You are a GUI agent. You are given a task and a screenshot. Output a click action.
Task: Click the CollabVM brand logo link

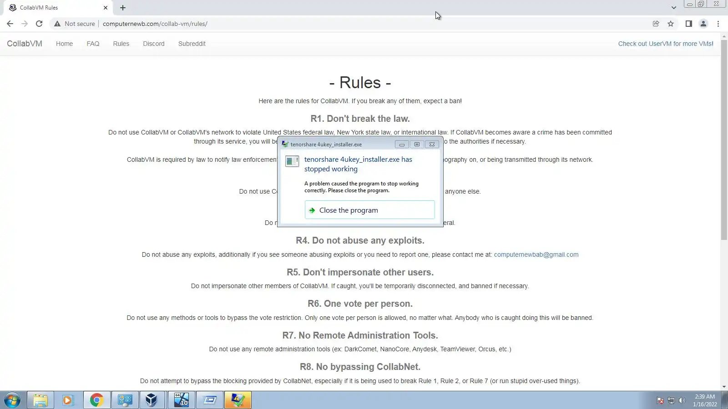(x=25, y=44)
